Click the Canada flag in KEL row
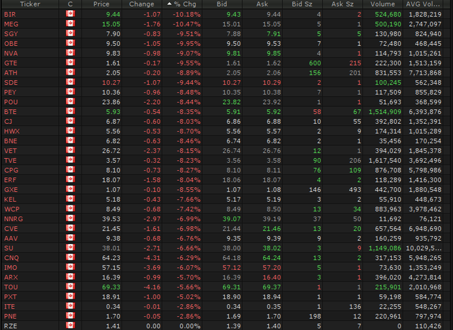 [x=70, y=199]
